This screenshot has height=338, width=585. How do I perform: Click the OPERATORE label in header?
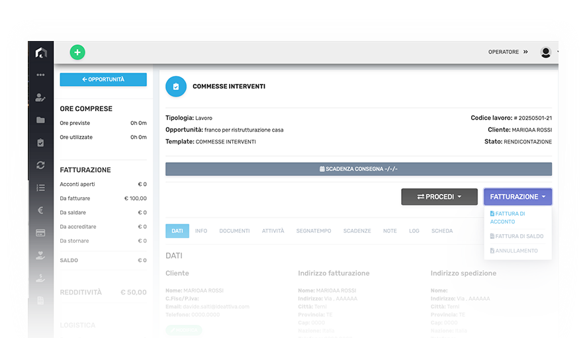[504, 52]
